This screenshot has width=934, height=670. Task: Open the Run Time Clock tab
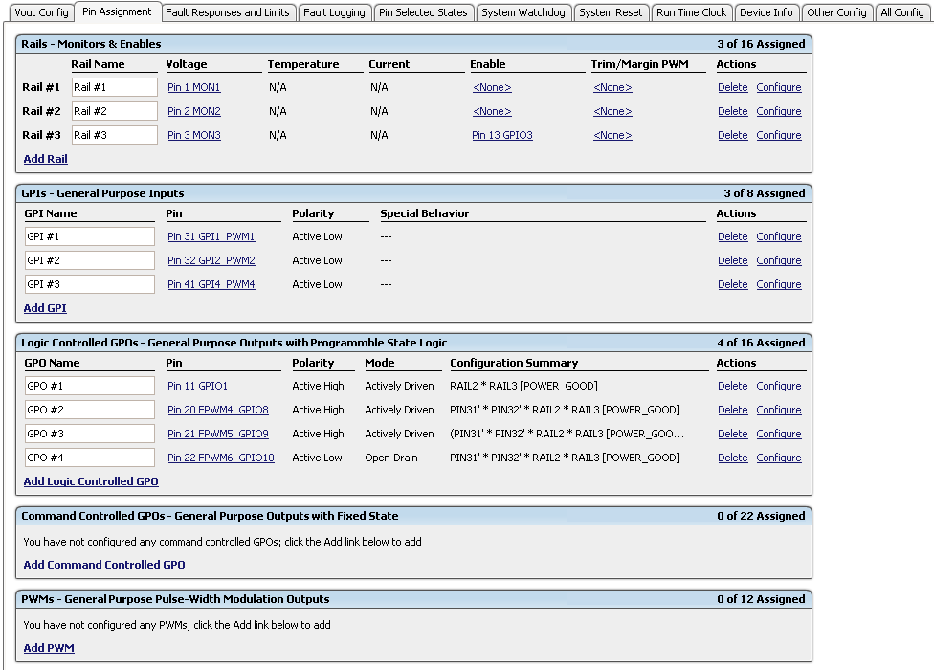pyautogui.click(x=692, y=12)
